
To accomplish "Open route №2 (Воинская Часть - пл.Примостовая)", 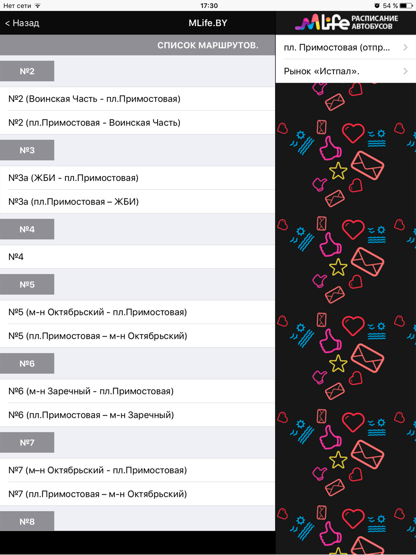I will tap(138, 99).
